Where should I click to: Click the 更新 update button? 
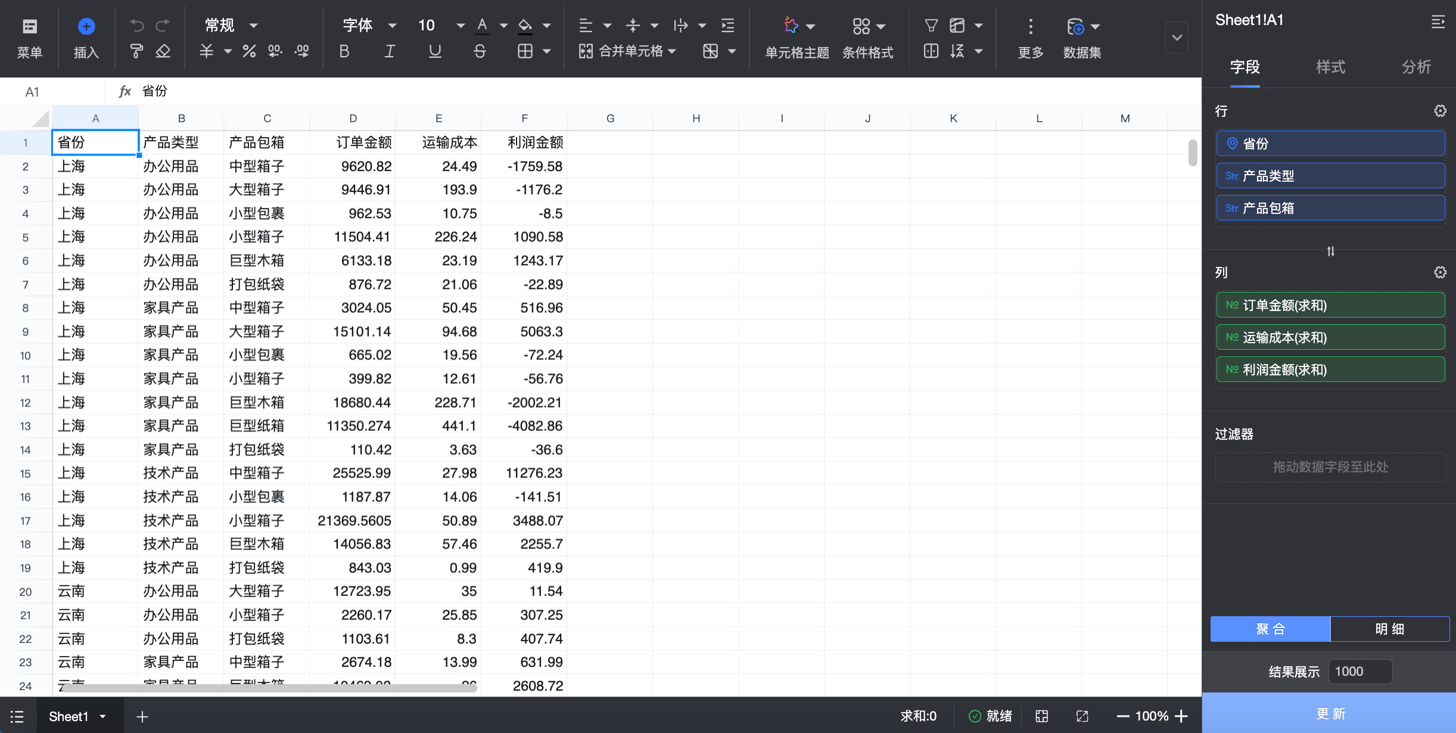pyautogui.click(x=1330, y=713)
